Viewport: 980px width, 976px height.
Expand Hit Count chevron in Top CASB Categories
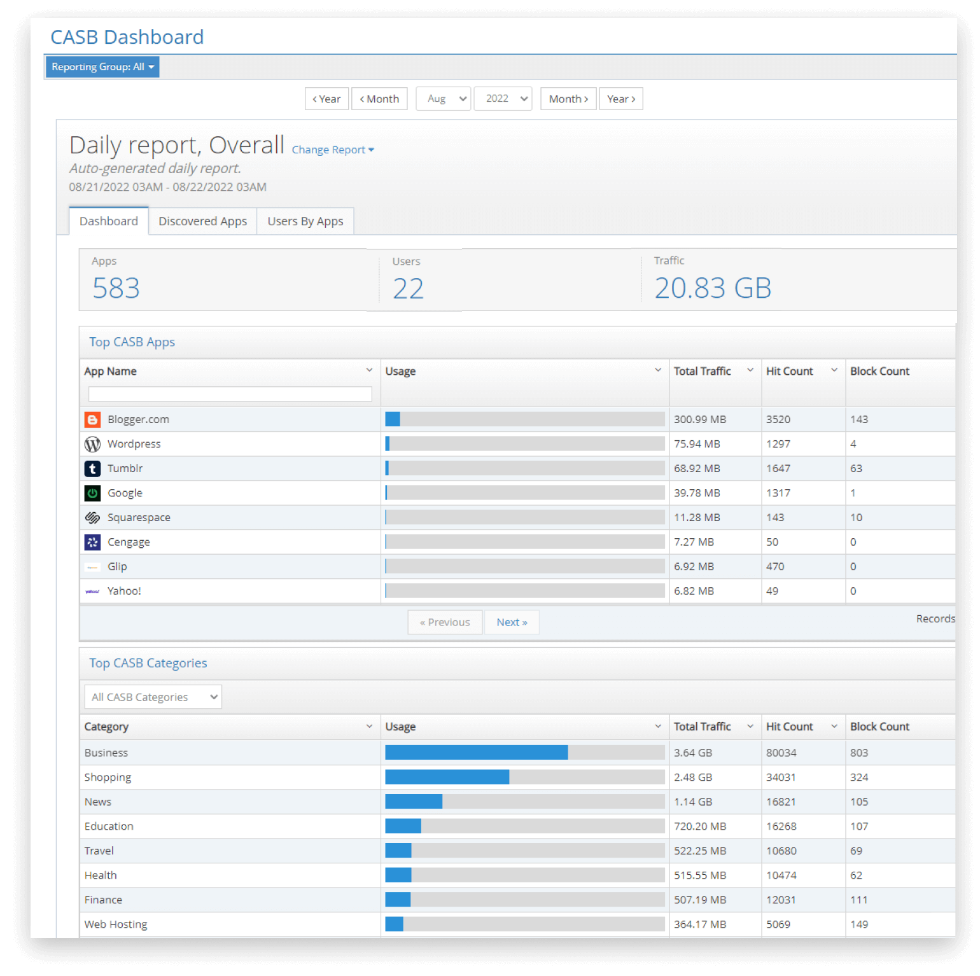pos(834,726)
